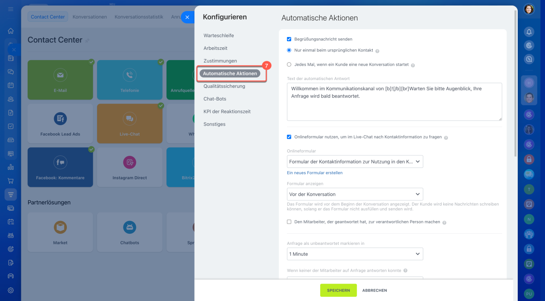This screenshot has width=545, height=301.
Task: Open the Market partner solution card
Action: [x=60, y=232]
